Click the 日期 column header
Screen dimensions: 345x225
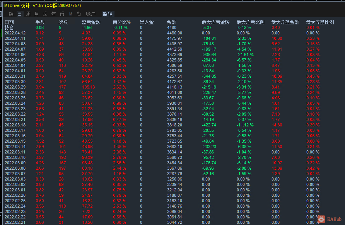pos(9,22)
